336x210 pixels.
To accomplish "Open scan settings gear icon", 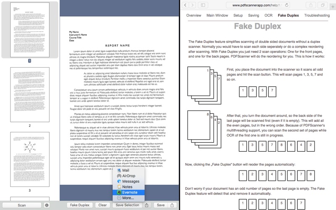I will pyautogui.click(x=47, y=205).
